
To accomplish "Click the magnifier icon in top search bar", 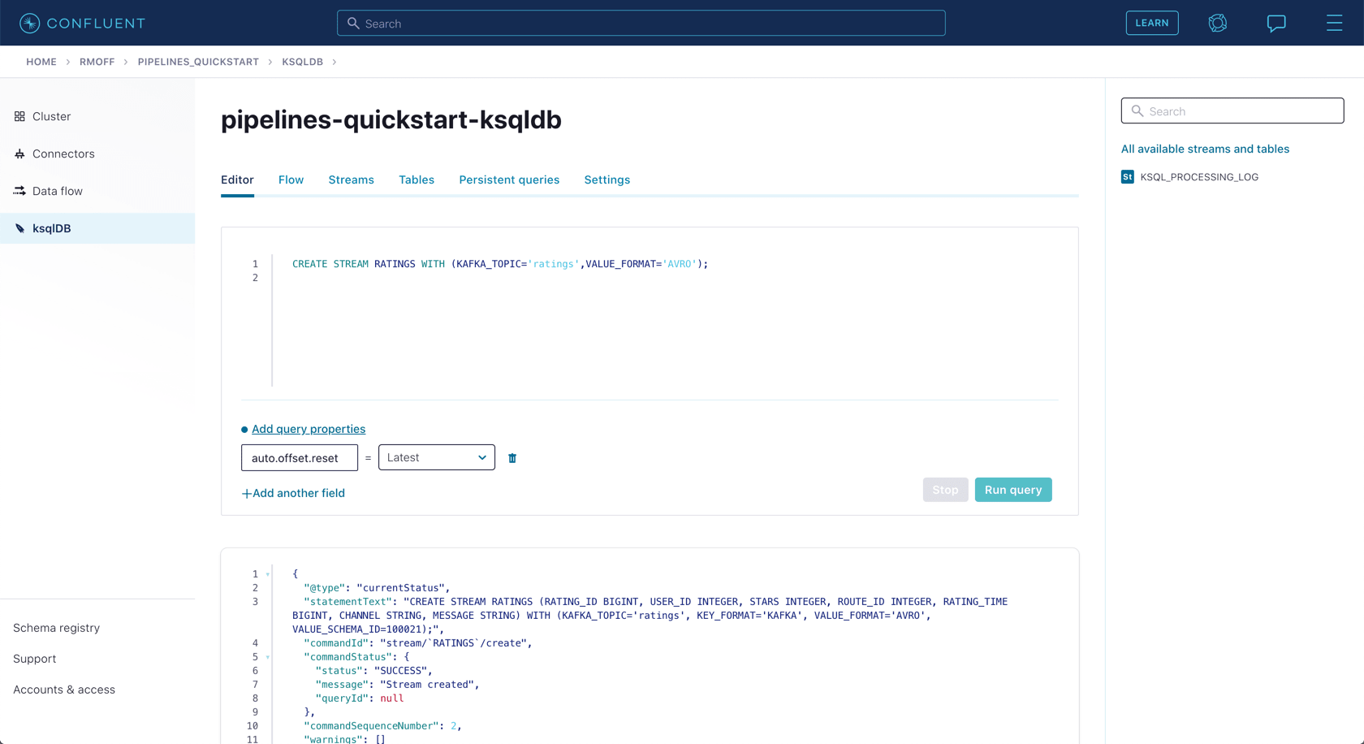I will point(353,24).
